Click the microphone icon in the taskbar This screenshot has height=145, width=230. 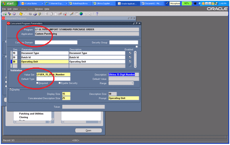(167, 3)
